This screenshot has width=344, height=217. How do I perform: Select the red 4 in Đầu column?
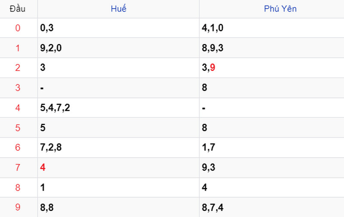18,108
